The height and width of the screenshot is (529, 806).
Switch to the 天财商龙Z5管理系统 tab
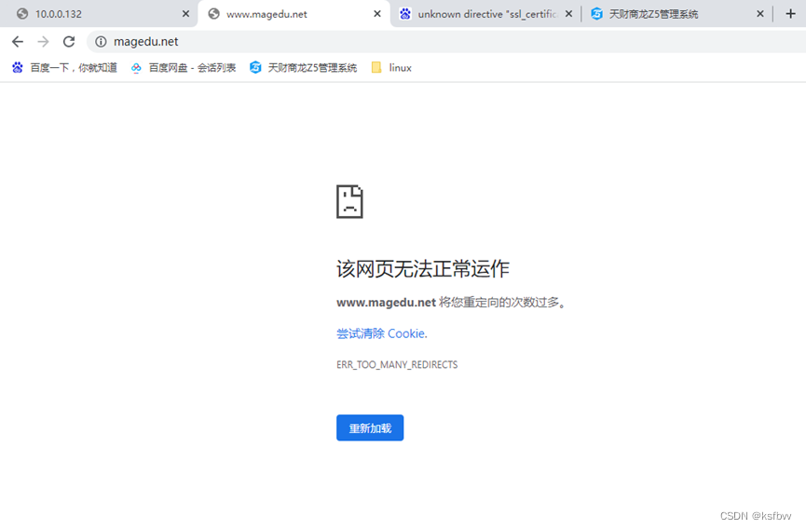[676, 14]
